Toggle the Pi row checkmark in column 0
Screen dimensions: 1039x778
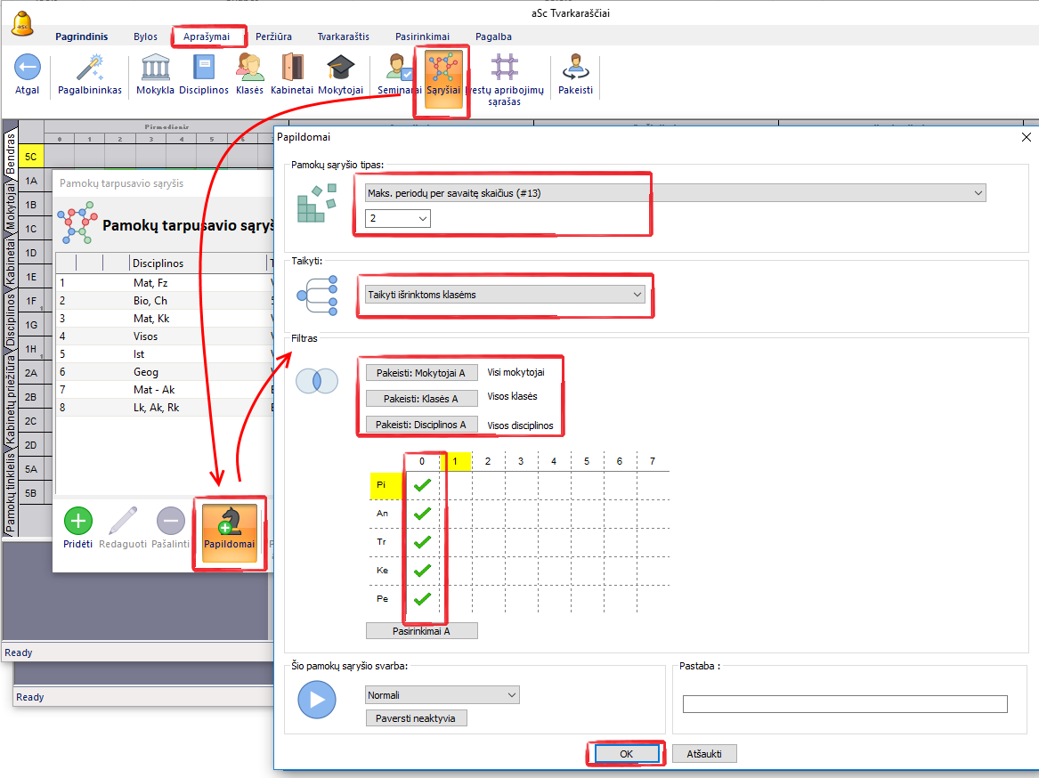coord(423,485)
